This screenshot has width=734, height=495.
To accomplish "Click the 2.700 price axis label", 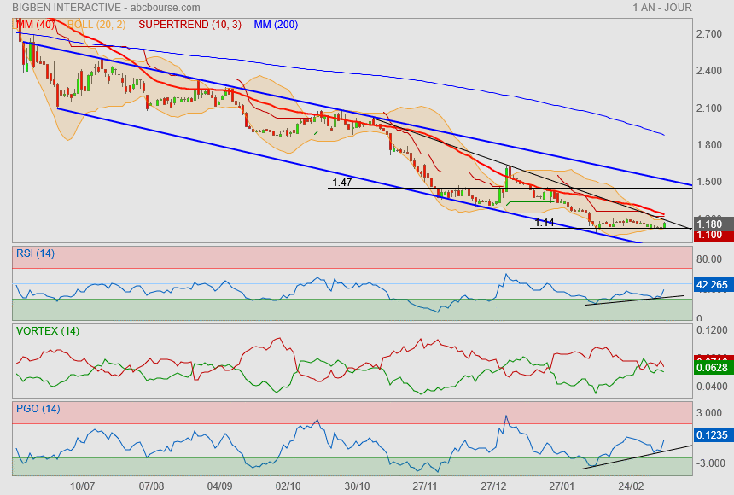I will (x=710, y=34).
